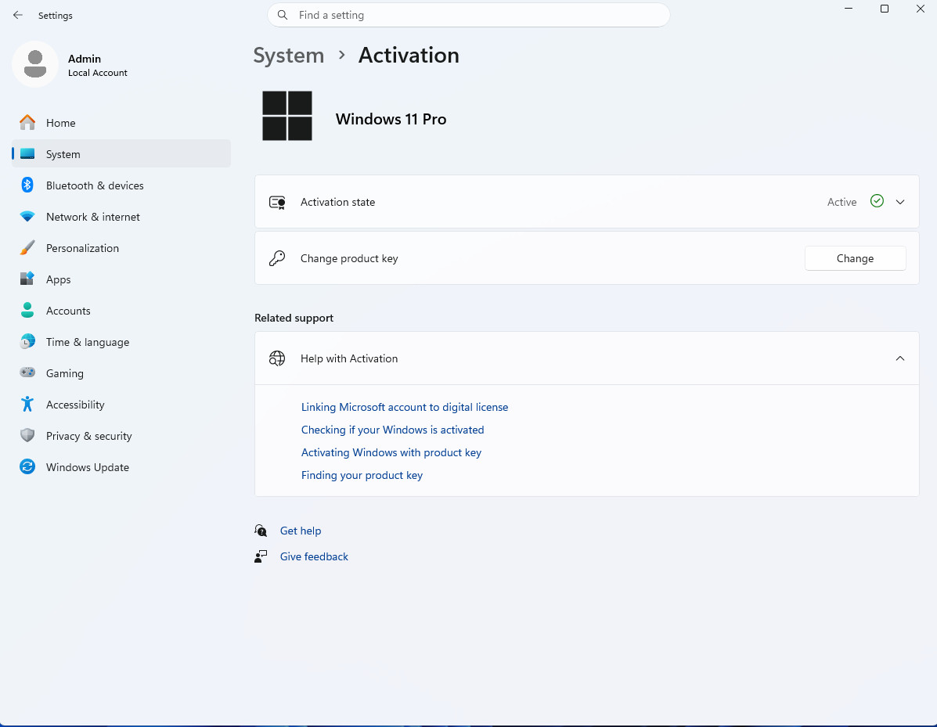Viewport: 937px width, 727px height.
Task: Open Activating Windows with product key link
Action: point(391,452)
